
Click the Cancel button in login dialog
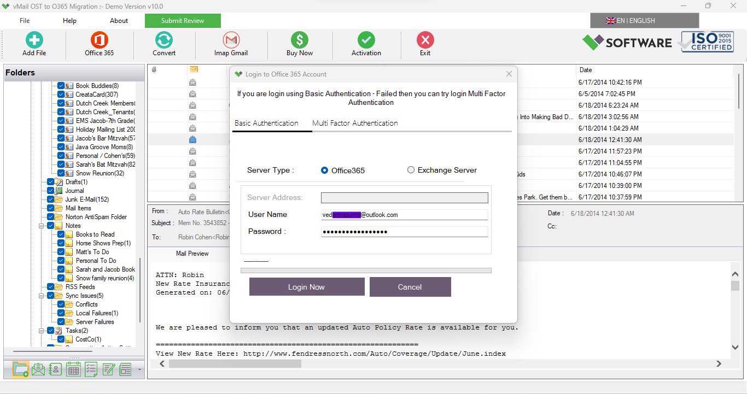pyautogui.click(x=410, y=287)
